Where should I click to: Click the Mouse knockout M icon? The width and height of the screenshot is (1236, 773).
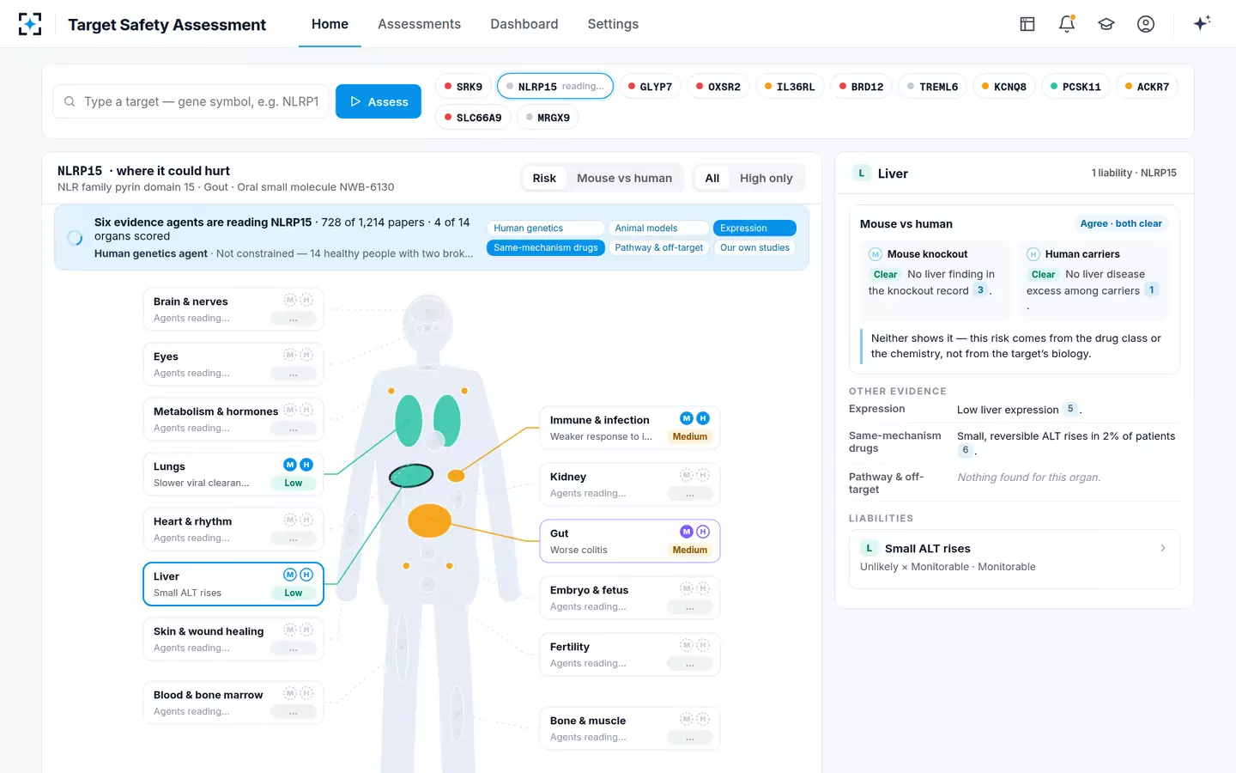875,254
